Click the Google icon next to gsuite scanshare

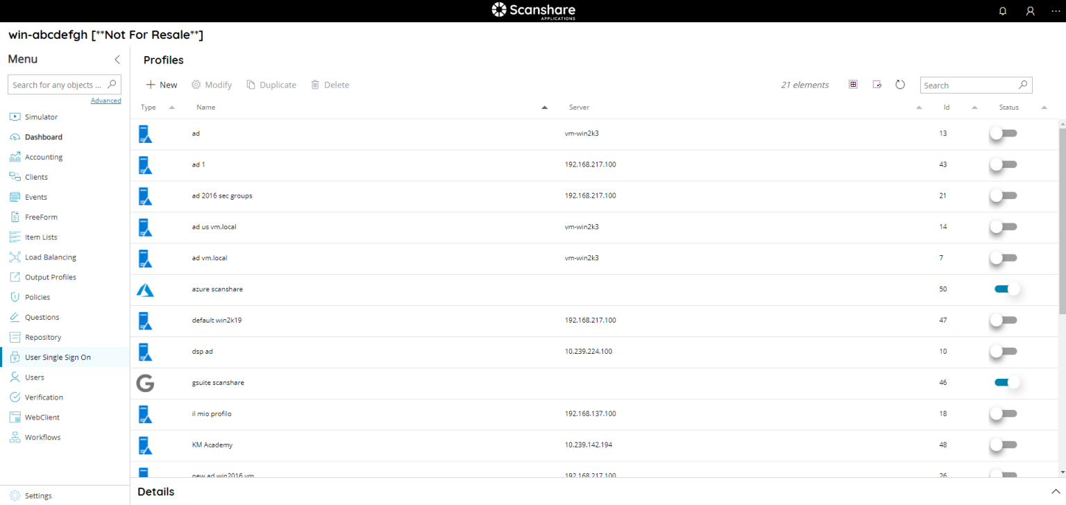[145, 382]
